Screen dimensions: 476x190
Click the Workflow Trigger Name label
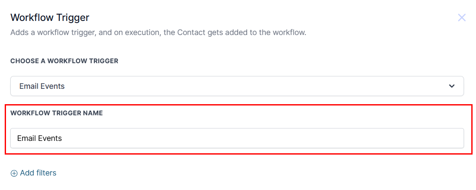pyautogui.click(x=57, y=113)
